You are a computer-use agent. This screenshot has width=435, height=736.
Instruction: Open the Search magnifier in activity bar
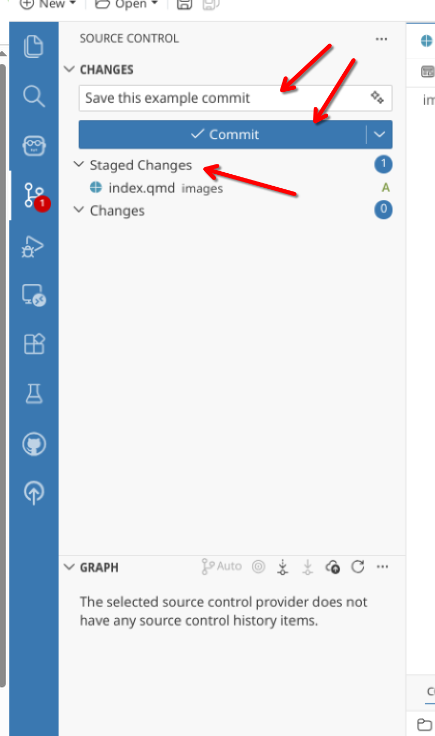click(34, 96)
